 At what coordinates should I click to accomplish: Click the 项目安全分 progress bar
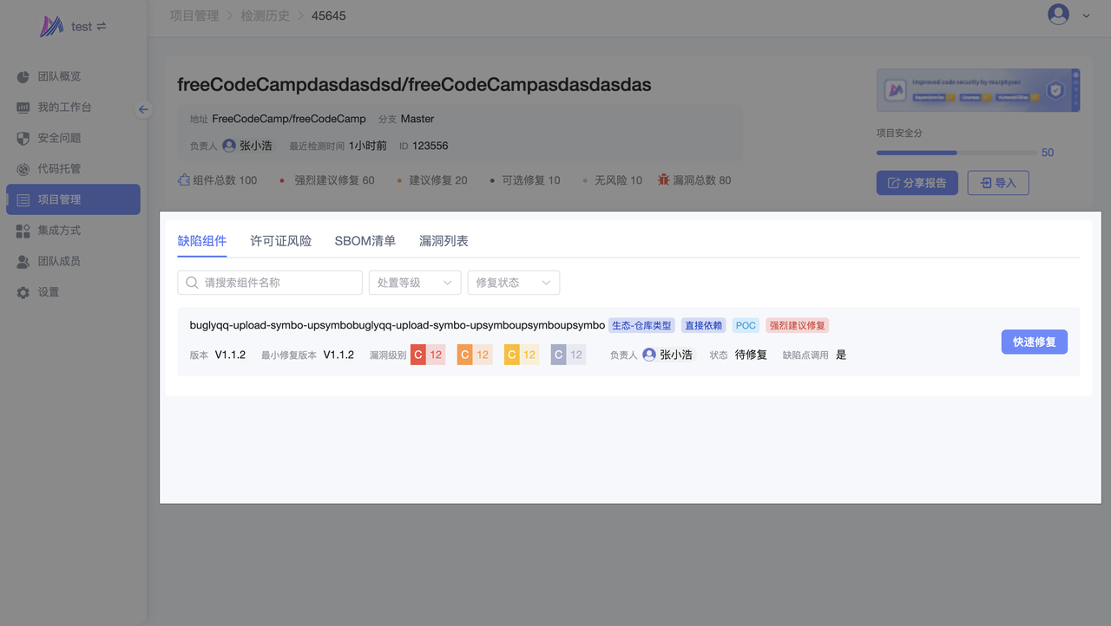957,153
